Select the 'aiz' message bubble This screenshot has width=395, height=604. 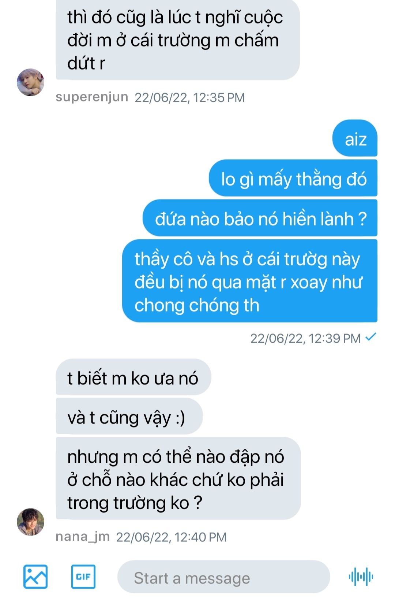click(355, 138)
